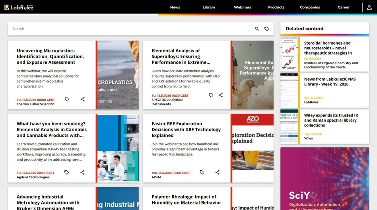Open Advancing Industrial Metrology Automation title

48,202
